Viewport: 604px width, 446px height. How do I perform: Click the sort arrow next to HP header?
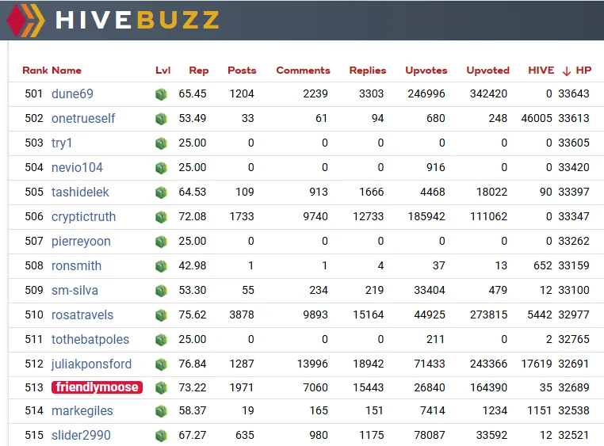tap(566, 71)
